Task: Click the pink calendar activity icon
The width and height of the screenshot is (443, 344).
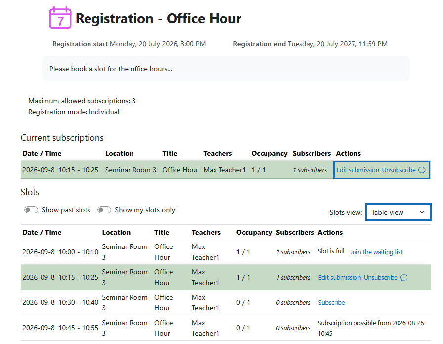Action: (x=60, y=18)
